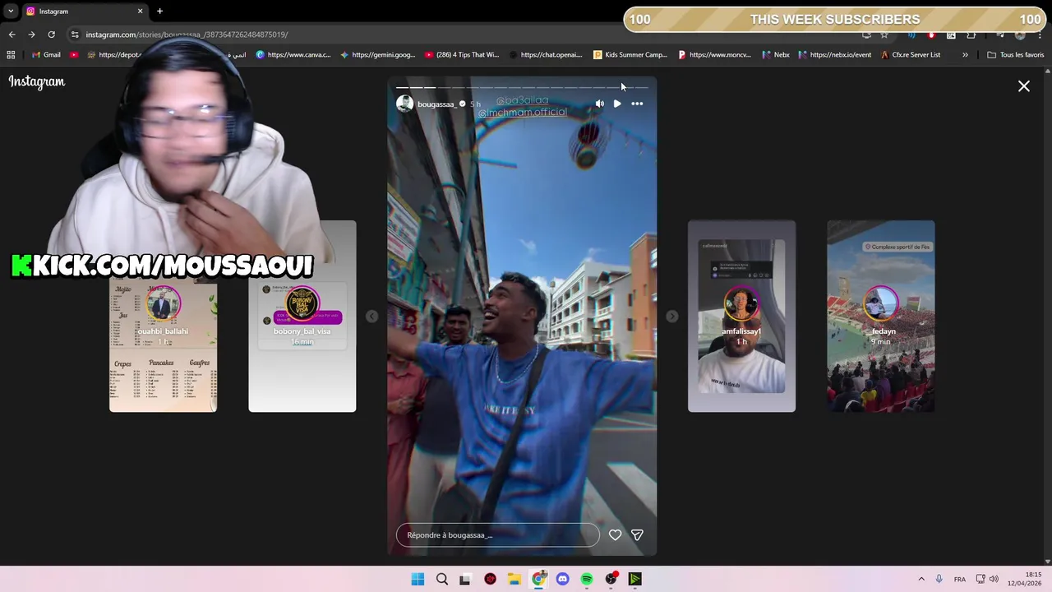Open bougassaa_ profile picture
Image resolution: width=1052 pixels, height=592 pixels.
[x=404, y=104]
